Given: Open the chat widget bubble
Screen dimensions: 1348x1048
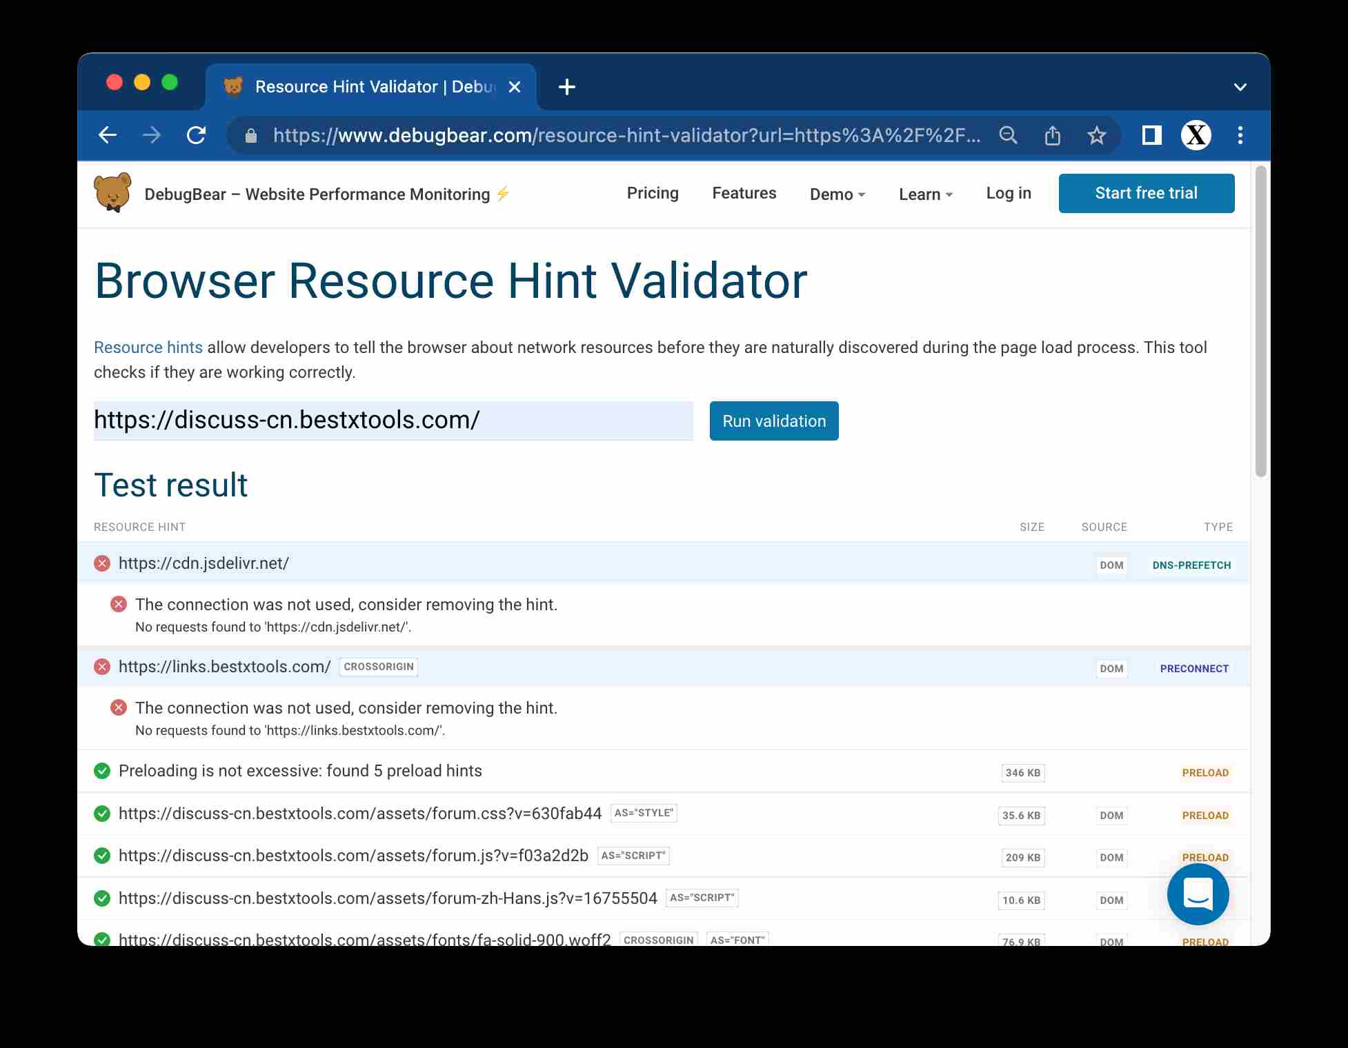Looking at the screenshot, I should [1198, 894].
